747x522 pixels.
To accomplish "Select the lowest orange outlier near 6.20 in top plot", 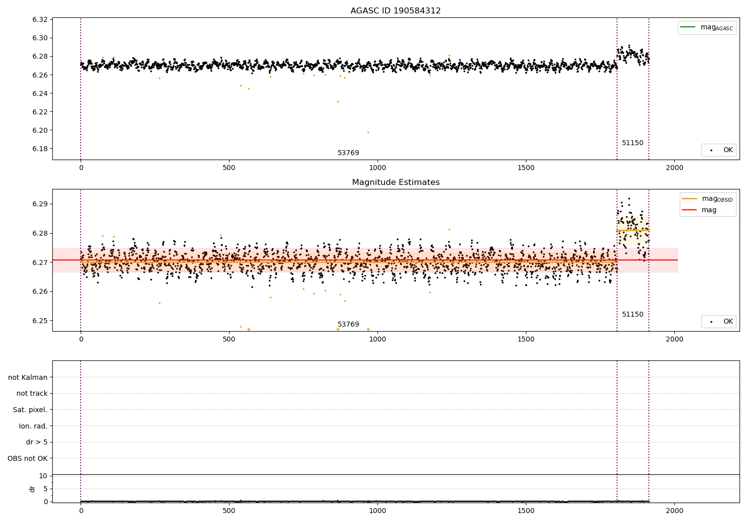I will click(368, 132).
